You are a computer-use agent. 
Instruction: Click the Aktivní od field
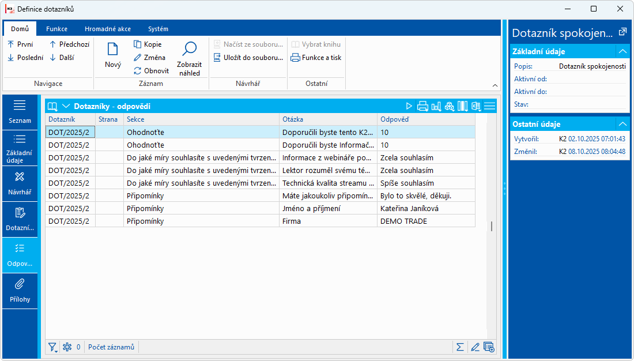[x=570, y=79]
